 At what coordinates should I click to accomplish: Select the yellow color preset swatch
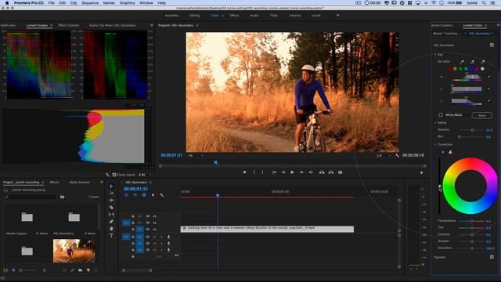pyautogui.click(x=455, y=69)
